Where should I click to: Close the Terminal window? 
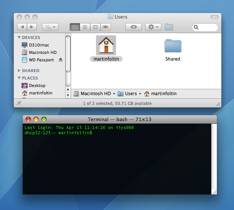point(28,119)
